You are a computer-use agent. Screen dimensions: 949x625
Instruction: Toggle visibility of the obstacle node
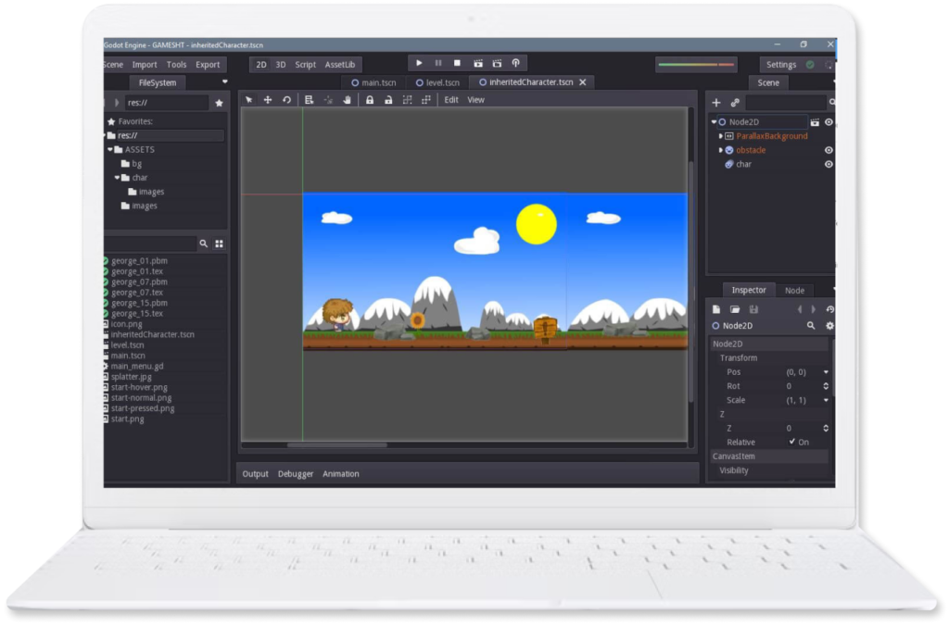click(x=829, y=150)
